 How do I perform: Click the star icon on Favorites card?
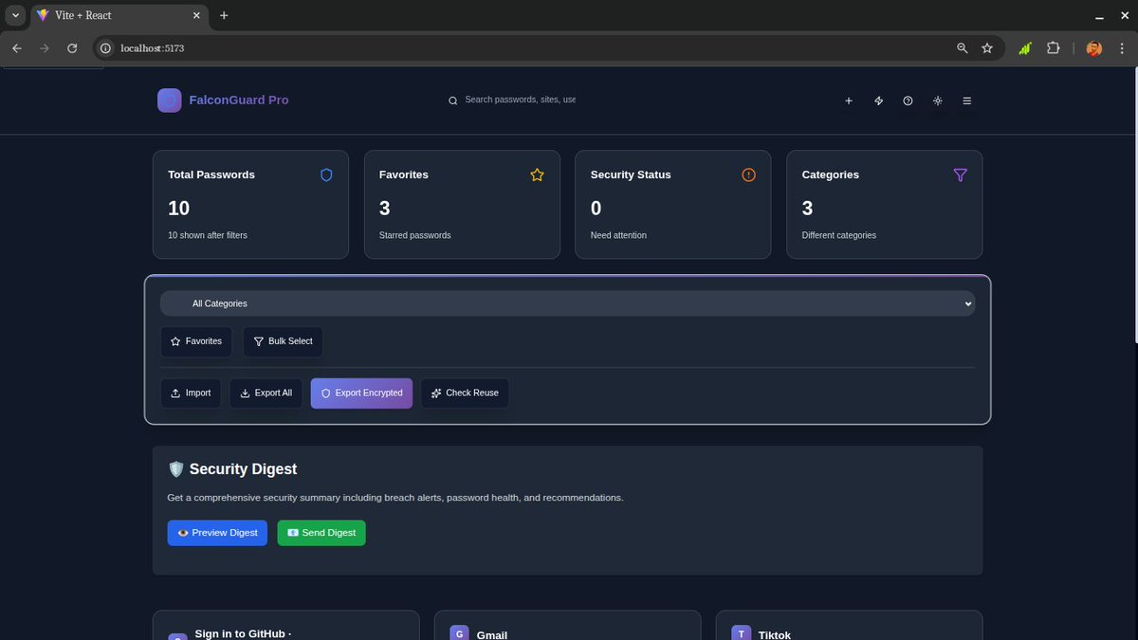tap(538, 174)
